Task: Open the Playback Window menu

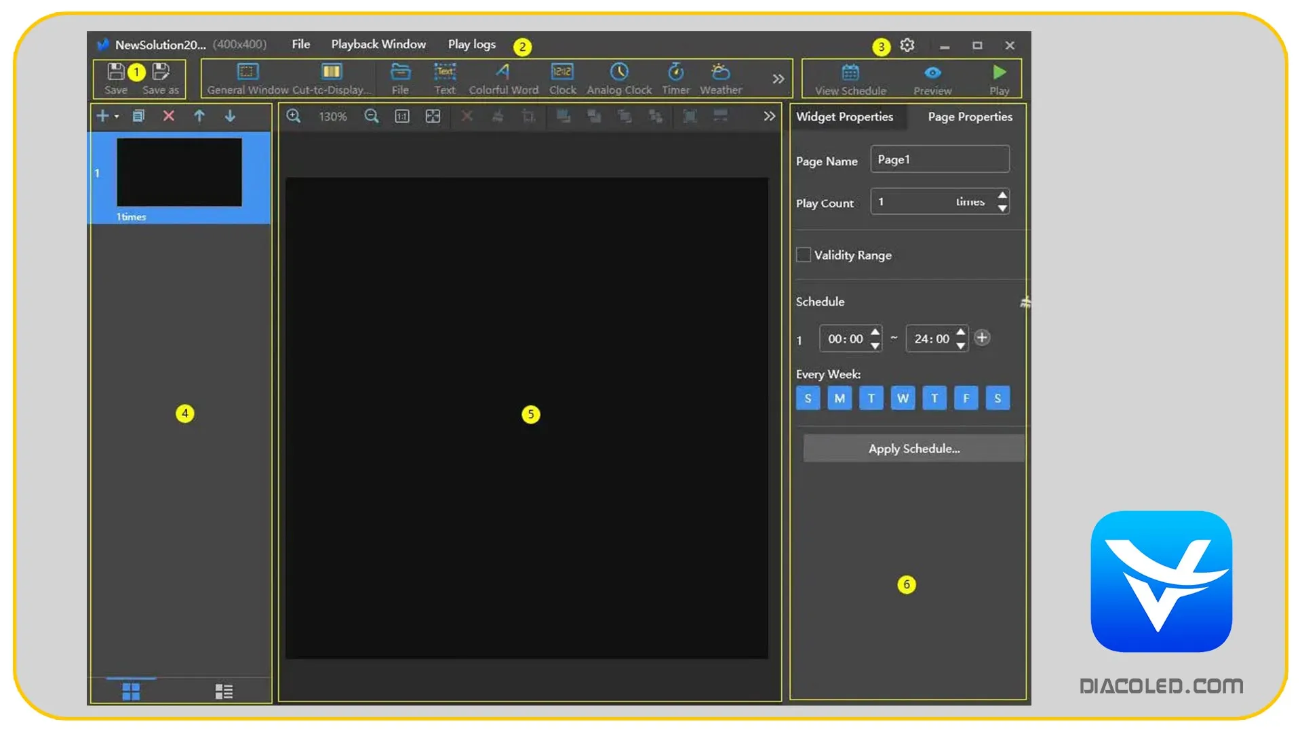Action: (378, 44)
